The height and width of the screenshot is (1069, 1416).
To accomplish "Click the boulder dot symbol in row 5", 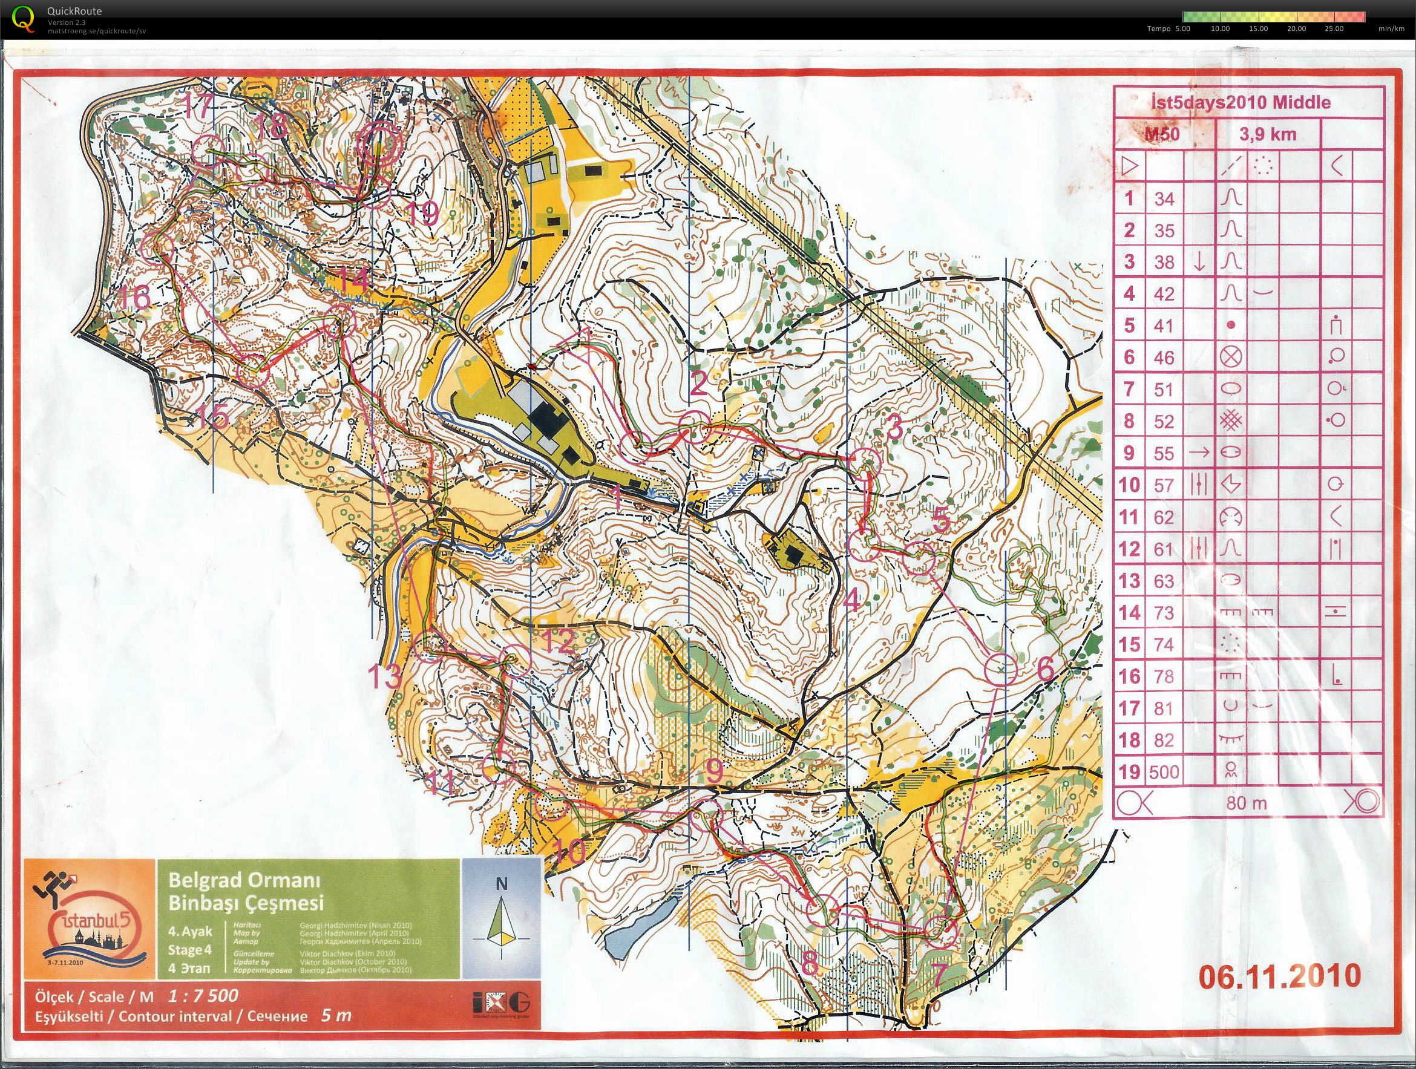I will (1230, 325).
